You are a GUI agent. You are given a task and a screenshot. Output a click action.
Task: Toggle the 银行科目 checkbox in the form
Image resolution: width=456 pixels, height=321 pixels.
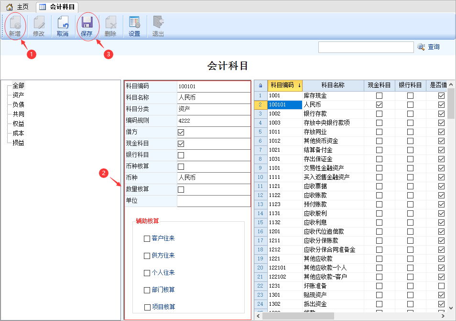(x=181, y=155)
